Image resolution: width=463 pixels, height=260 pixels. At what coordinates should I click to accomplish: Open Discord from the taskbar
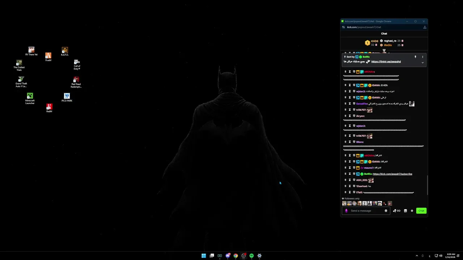228,256
